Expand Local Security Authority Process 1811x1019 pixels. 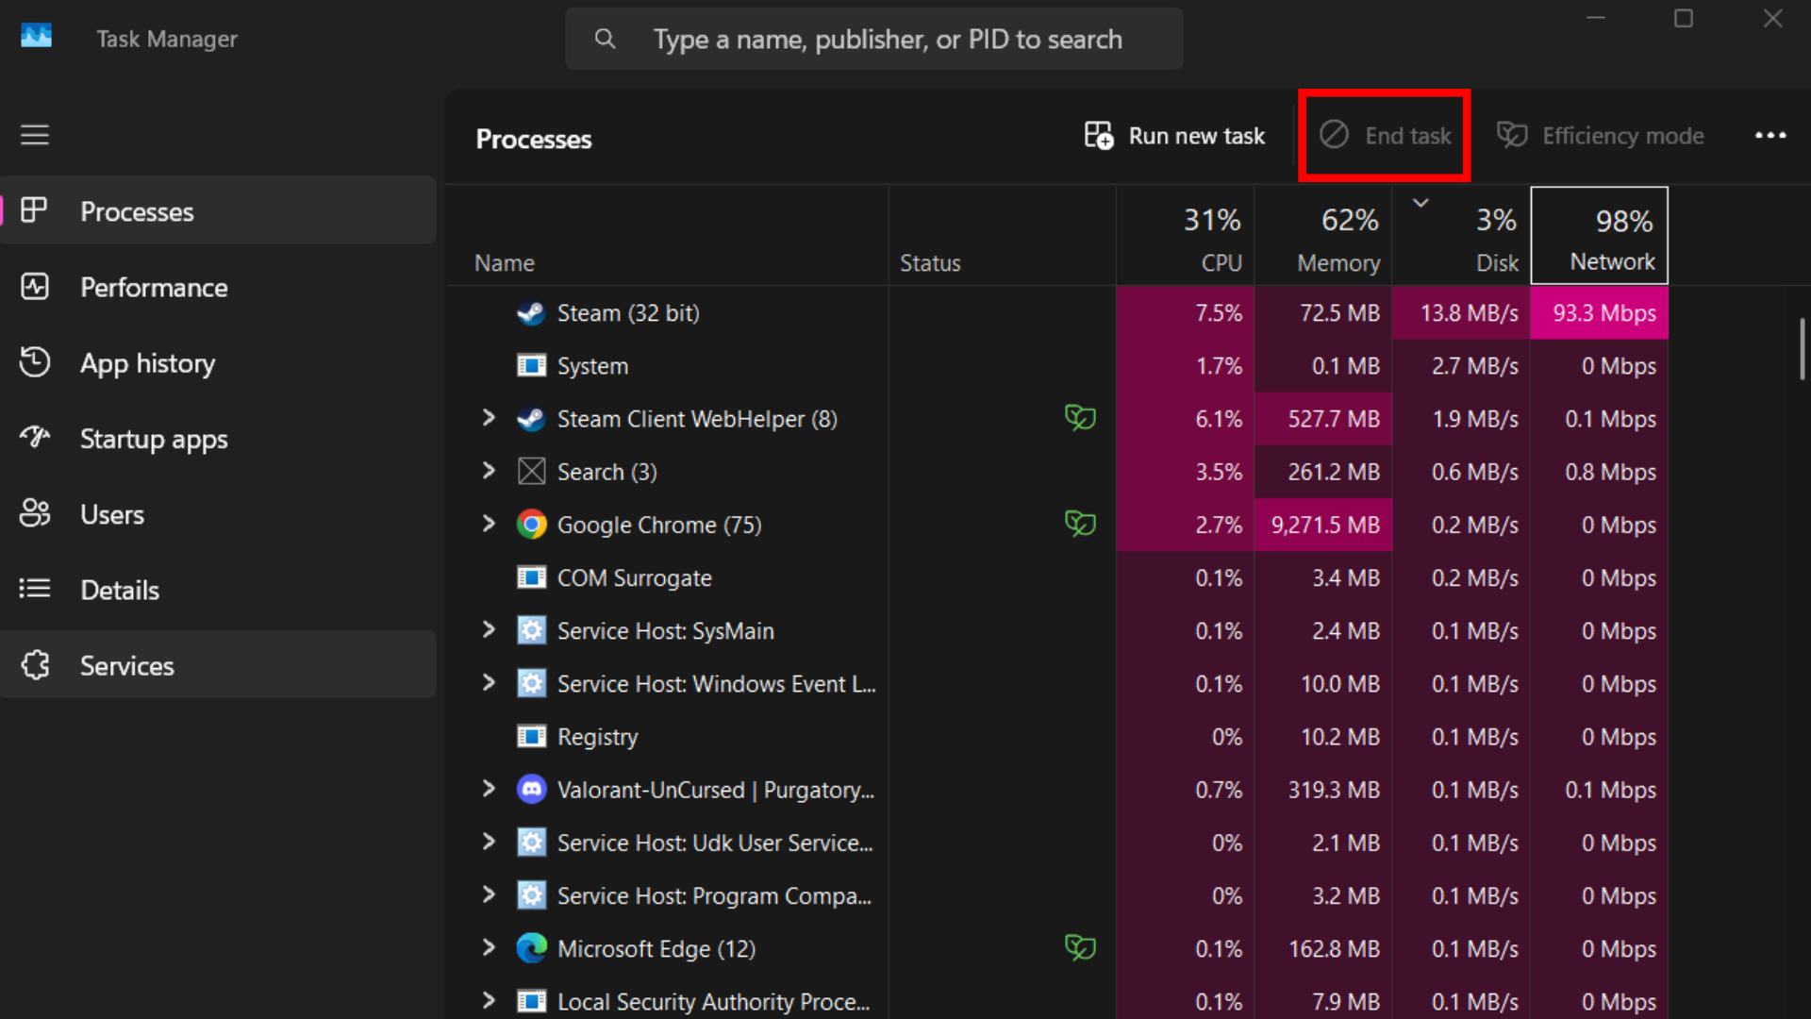pos(489,1000)
